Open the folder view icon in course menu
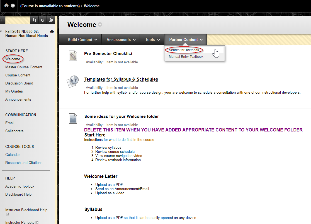Viewport: 311px width, 224px height. pyautogui.click(x=51, y=20)
